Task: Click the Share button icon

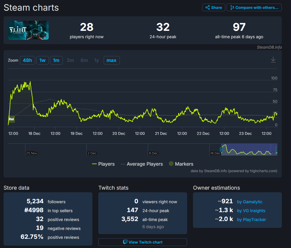Action: coord(208,8)
